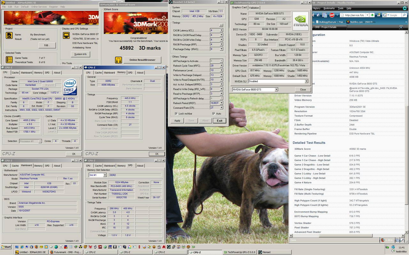The image size is (409, 255).
Task: Click the Windows Start button
Action: pos(6,247)
